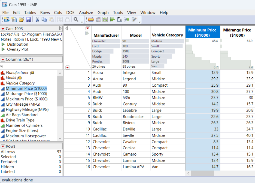Viewport: 255px width, 183px height.
Task: Open the red triangle menu above the row numbers
Action: click(x=68, y=67)
